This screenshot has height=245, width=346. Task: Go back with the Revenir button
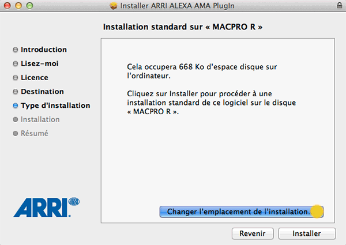(253, 233)
